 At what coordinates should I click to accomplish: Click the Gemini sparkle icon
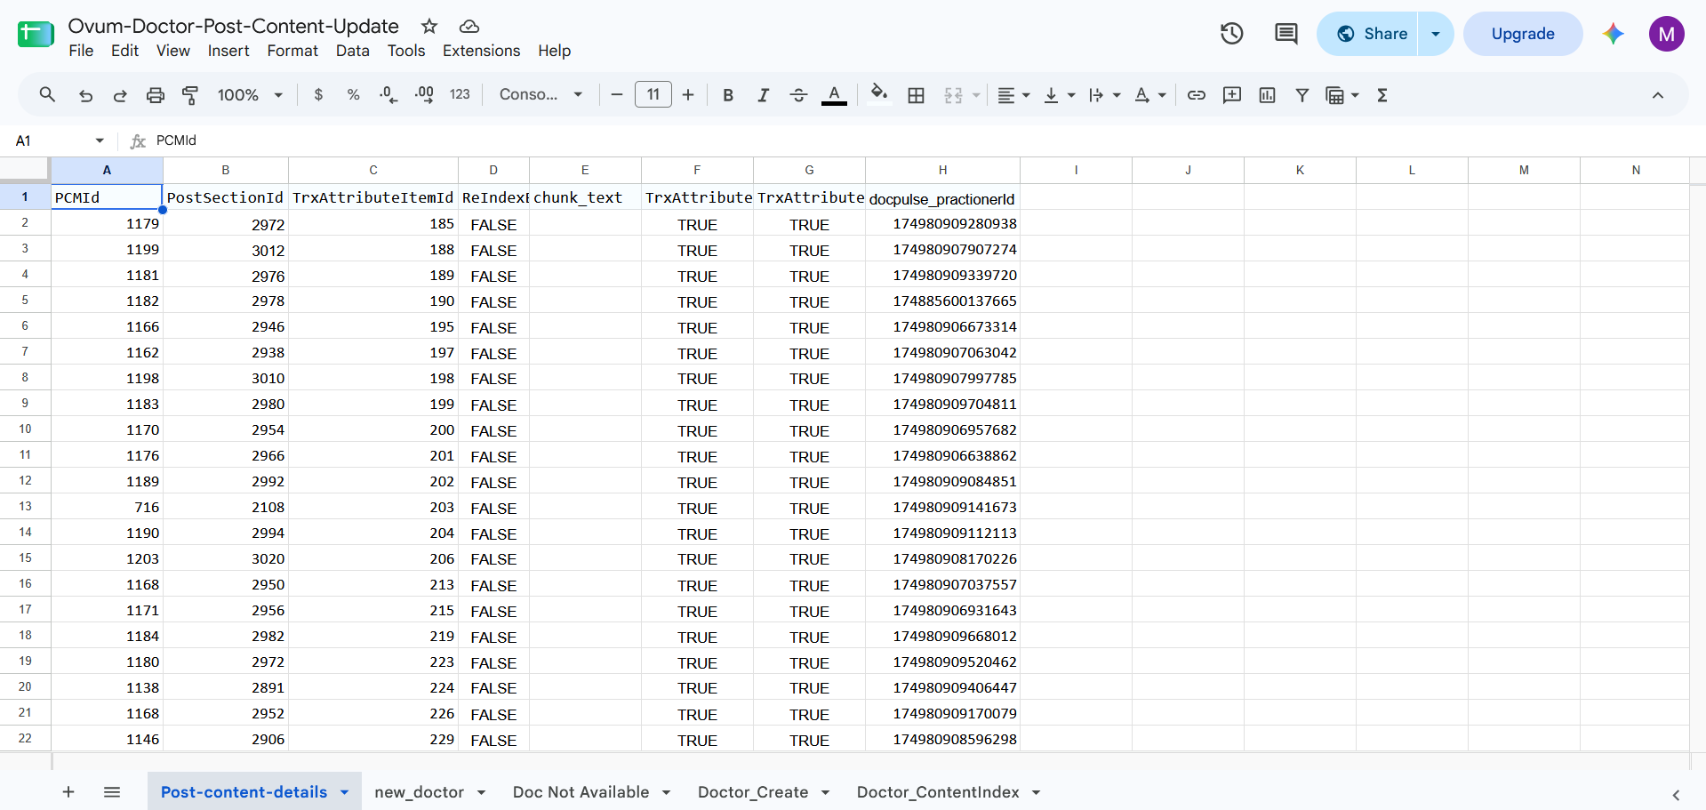click(1613, 34)
